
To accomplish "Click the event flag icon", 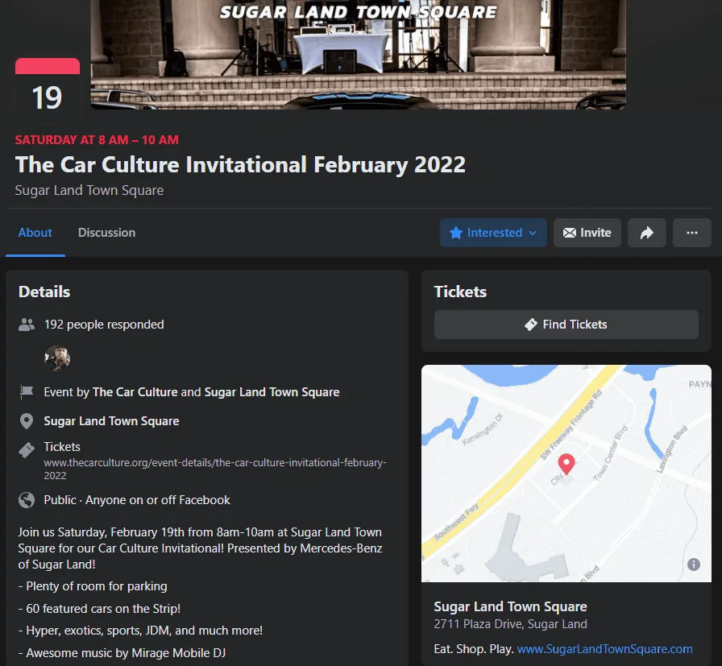I will [x=27, y=392].
